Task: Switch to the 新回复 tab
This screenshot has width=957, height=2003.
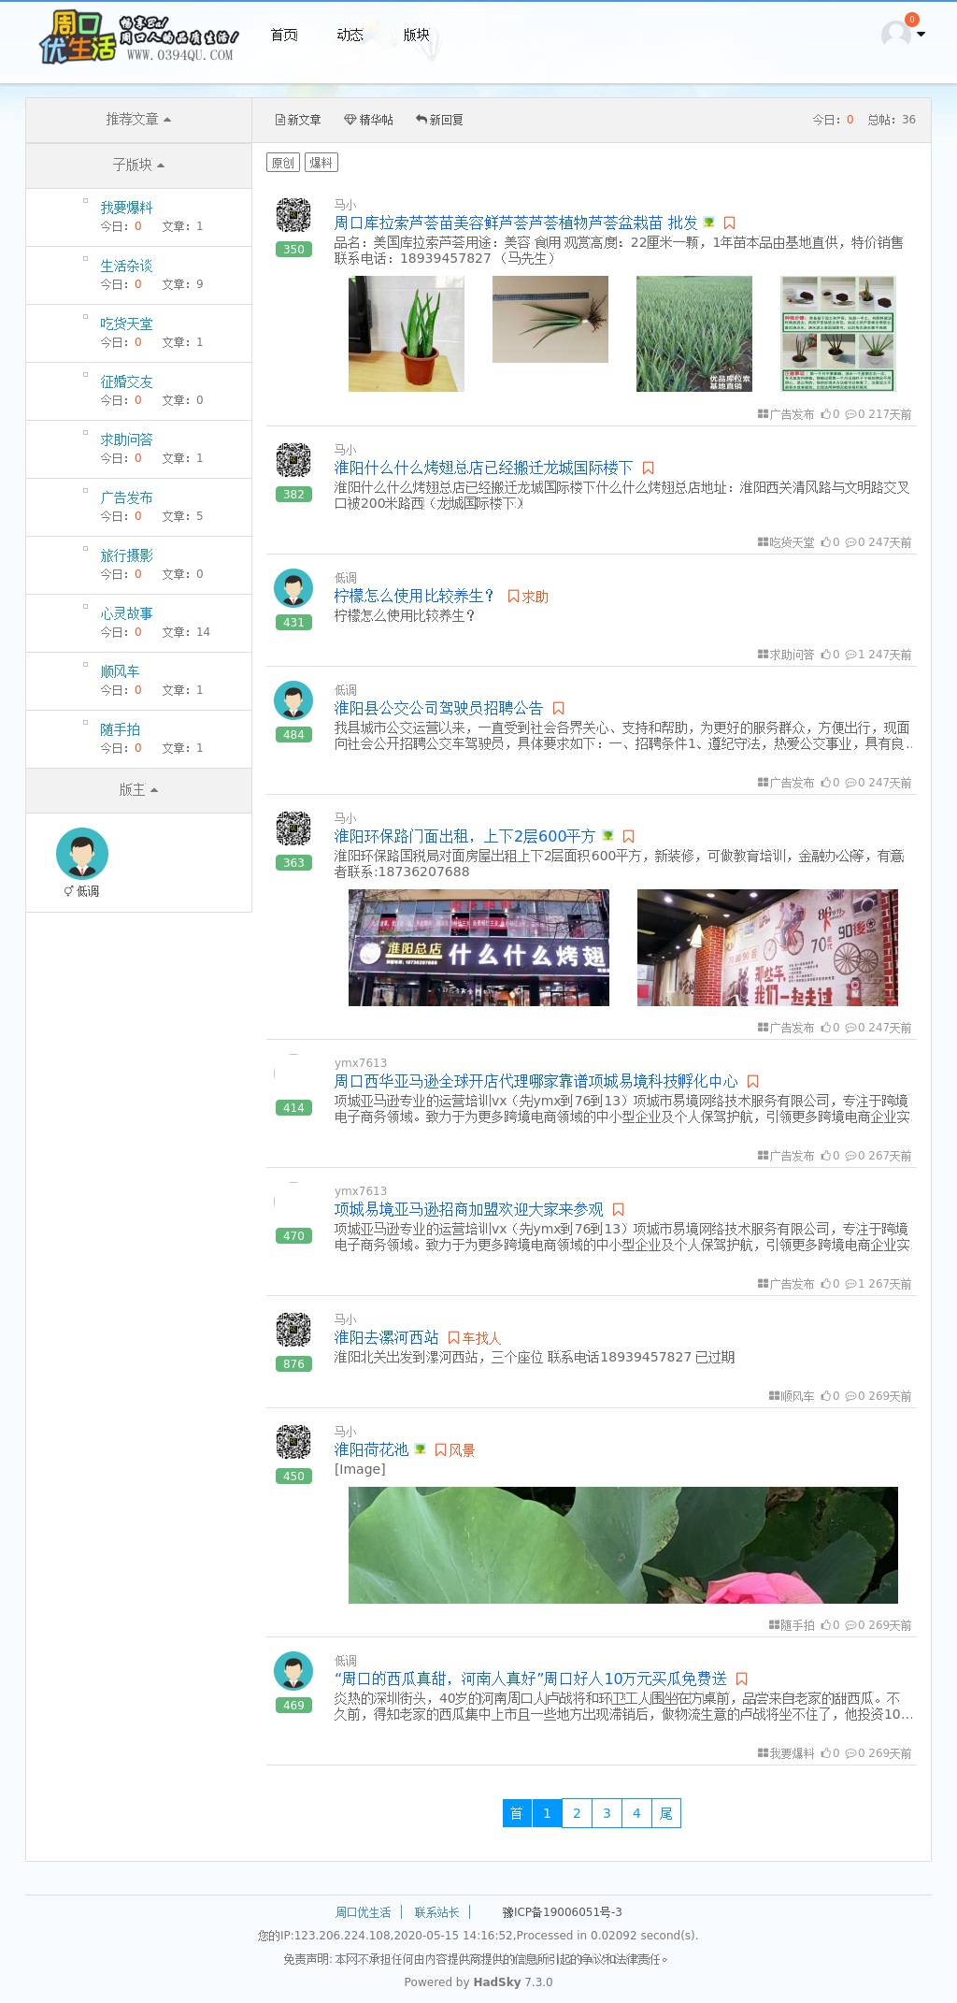Action: [439, 120]
